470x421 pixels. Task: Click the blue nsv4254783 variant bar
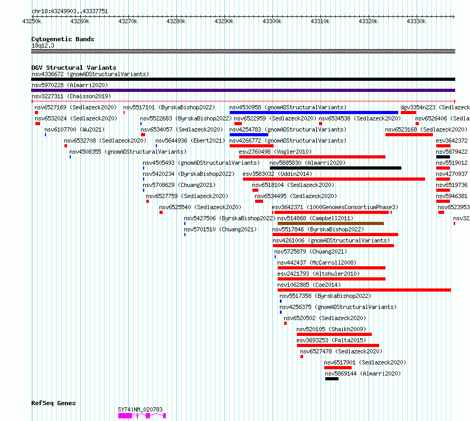click(x=249, y=135)
